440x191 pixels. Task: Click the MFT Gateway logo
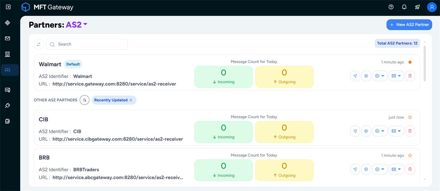click(x=47, y=7)
